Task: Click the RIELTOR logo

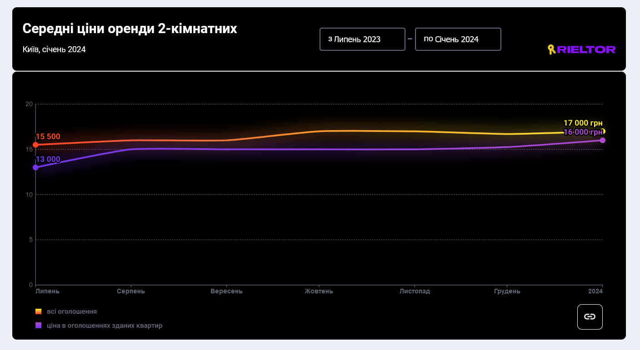Action: point(581,49)
